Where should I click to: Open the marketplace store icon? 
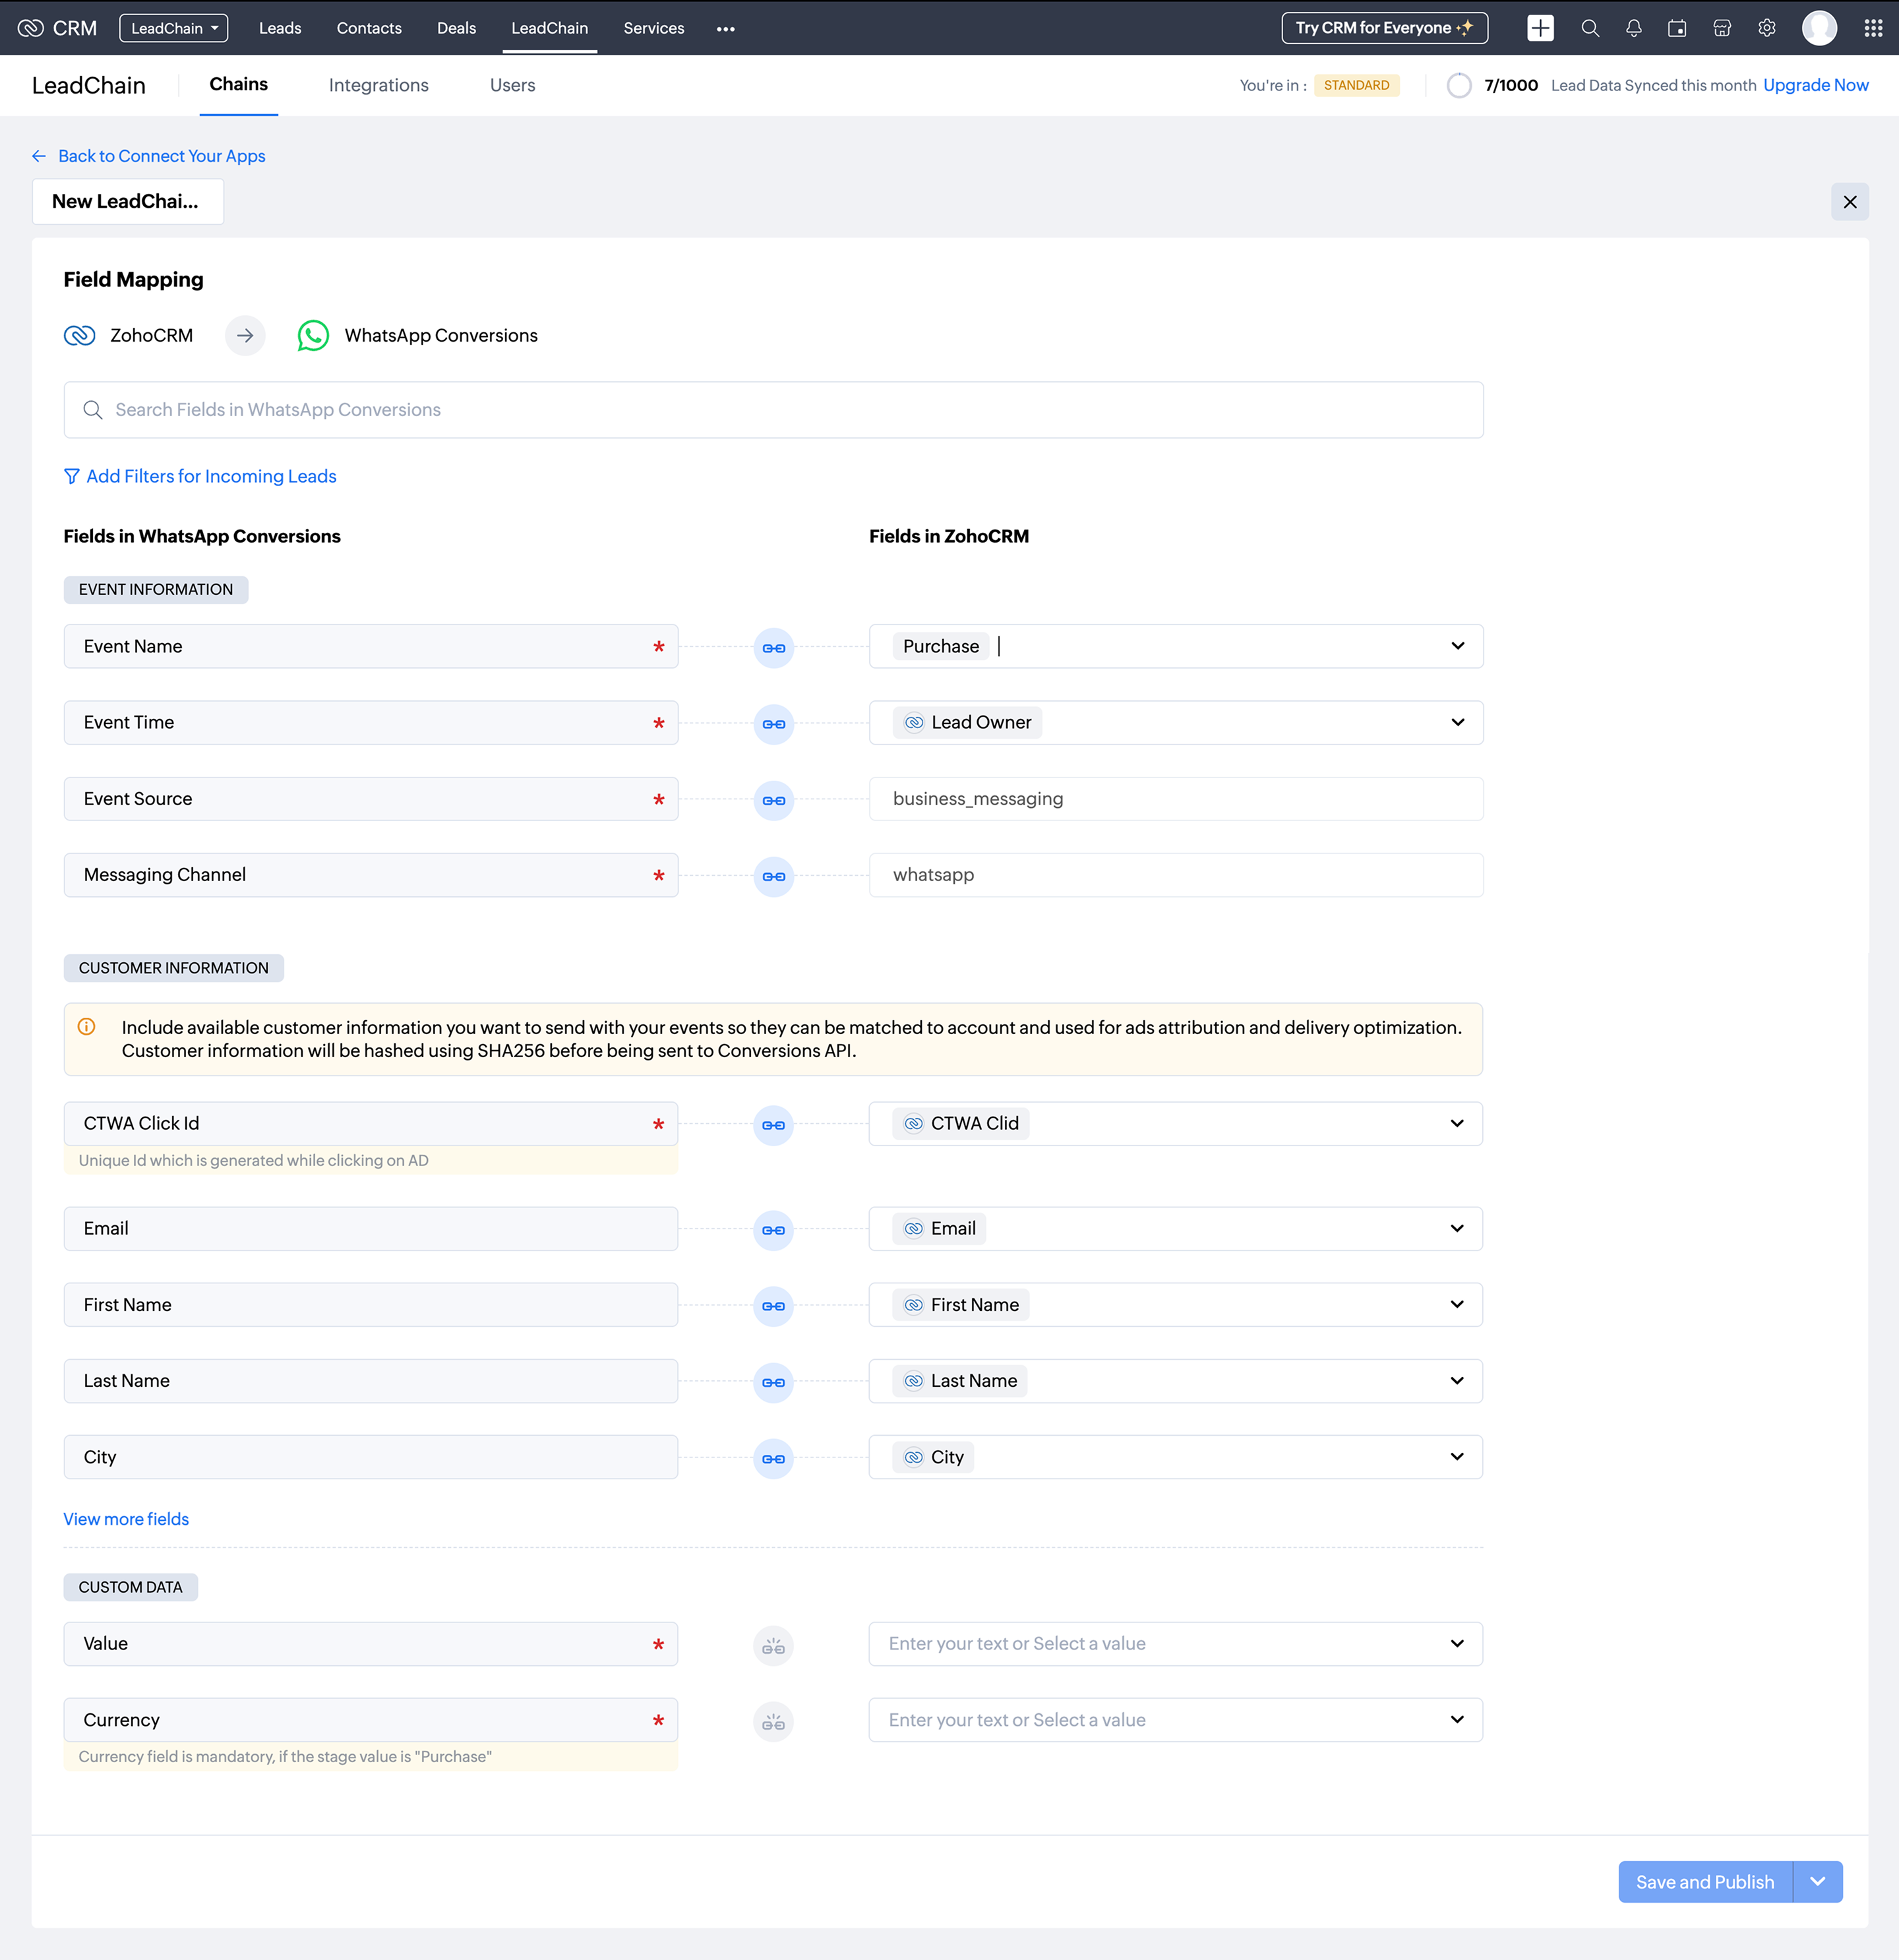click(1722, 28)
